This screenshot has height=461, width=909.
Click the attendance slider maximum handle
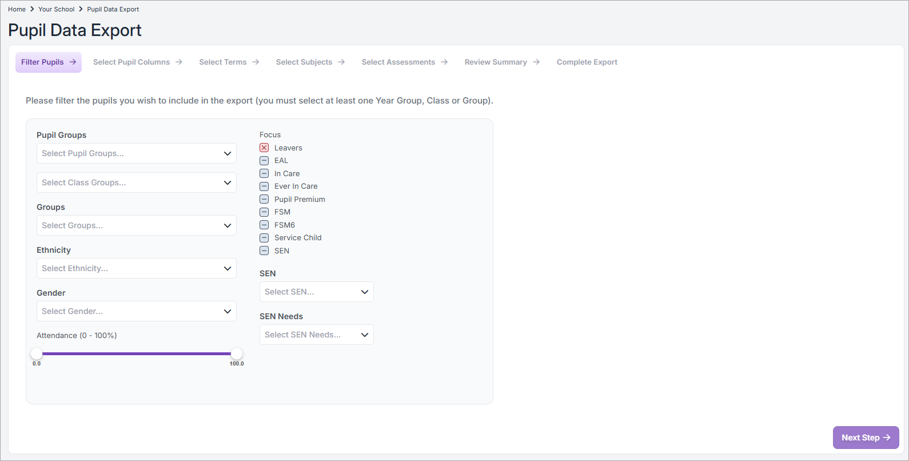click(237, 353)
